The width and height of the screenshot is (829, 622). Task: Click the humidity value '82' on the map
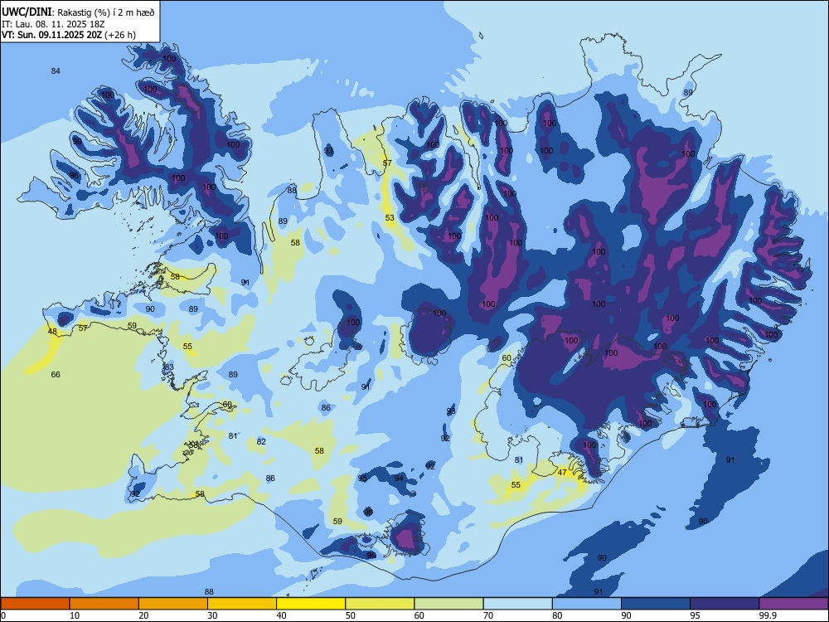[261, 442]
